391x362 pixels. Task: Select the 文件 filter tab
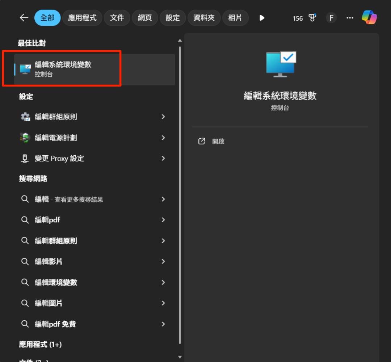pos(117,18)
